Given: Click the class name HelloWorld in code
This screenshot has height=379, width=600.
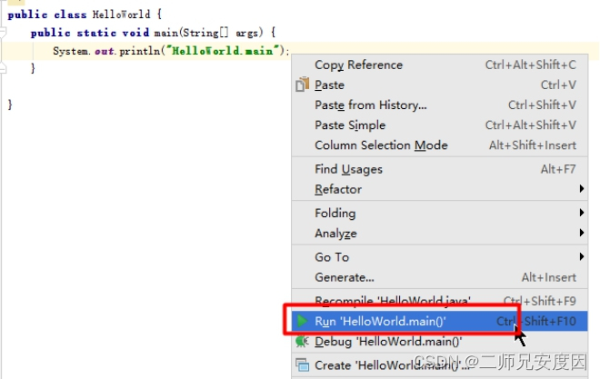Looking at the screenshot, I should 121,15.
